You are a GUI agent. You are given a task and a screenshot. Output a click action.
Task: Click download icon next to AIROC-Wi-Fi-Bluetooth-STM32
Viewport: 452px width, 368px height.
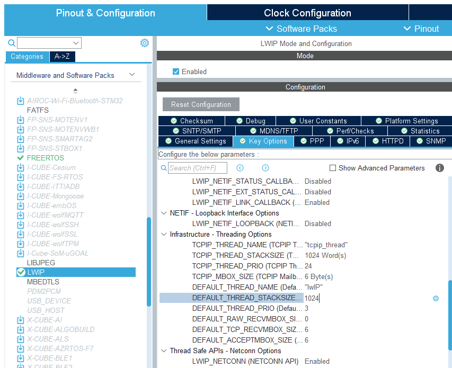21,101
